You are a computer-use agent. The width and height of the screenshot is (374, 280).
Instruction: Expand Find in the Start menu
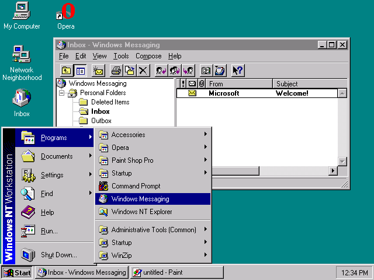pos(54,193)
